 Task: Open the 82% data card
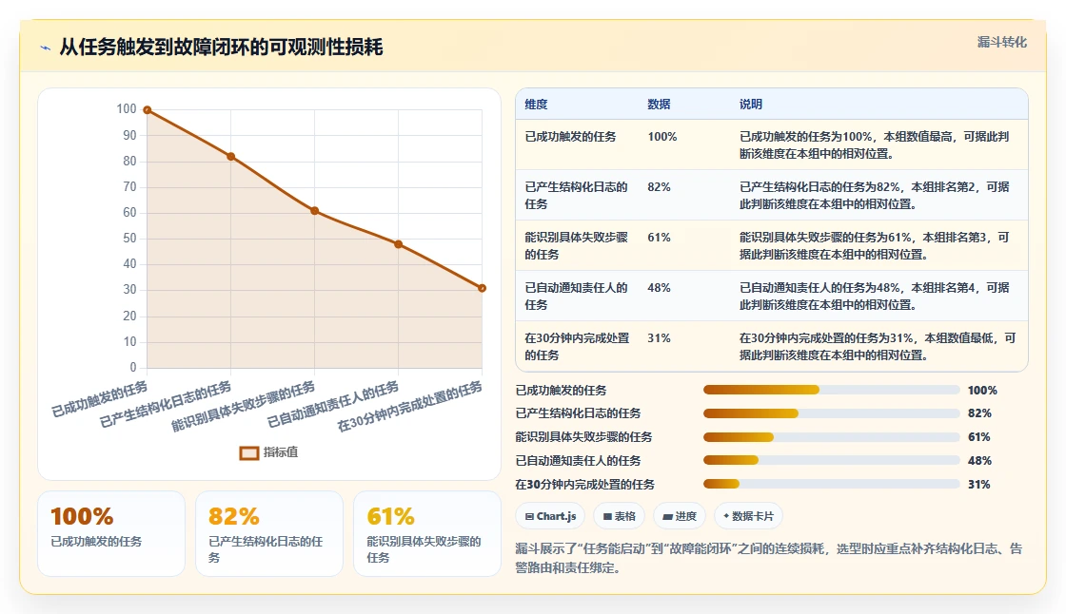click(269, 534)
